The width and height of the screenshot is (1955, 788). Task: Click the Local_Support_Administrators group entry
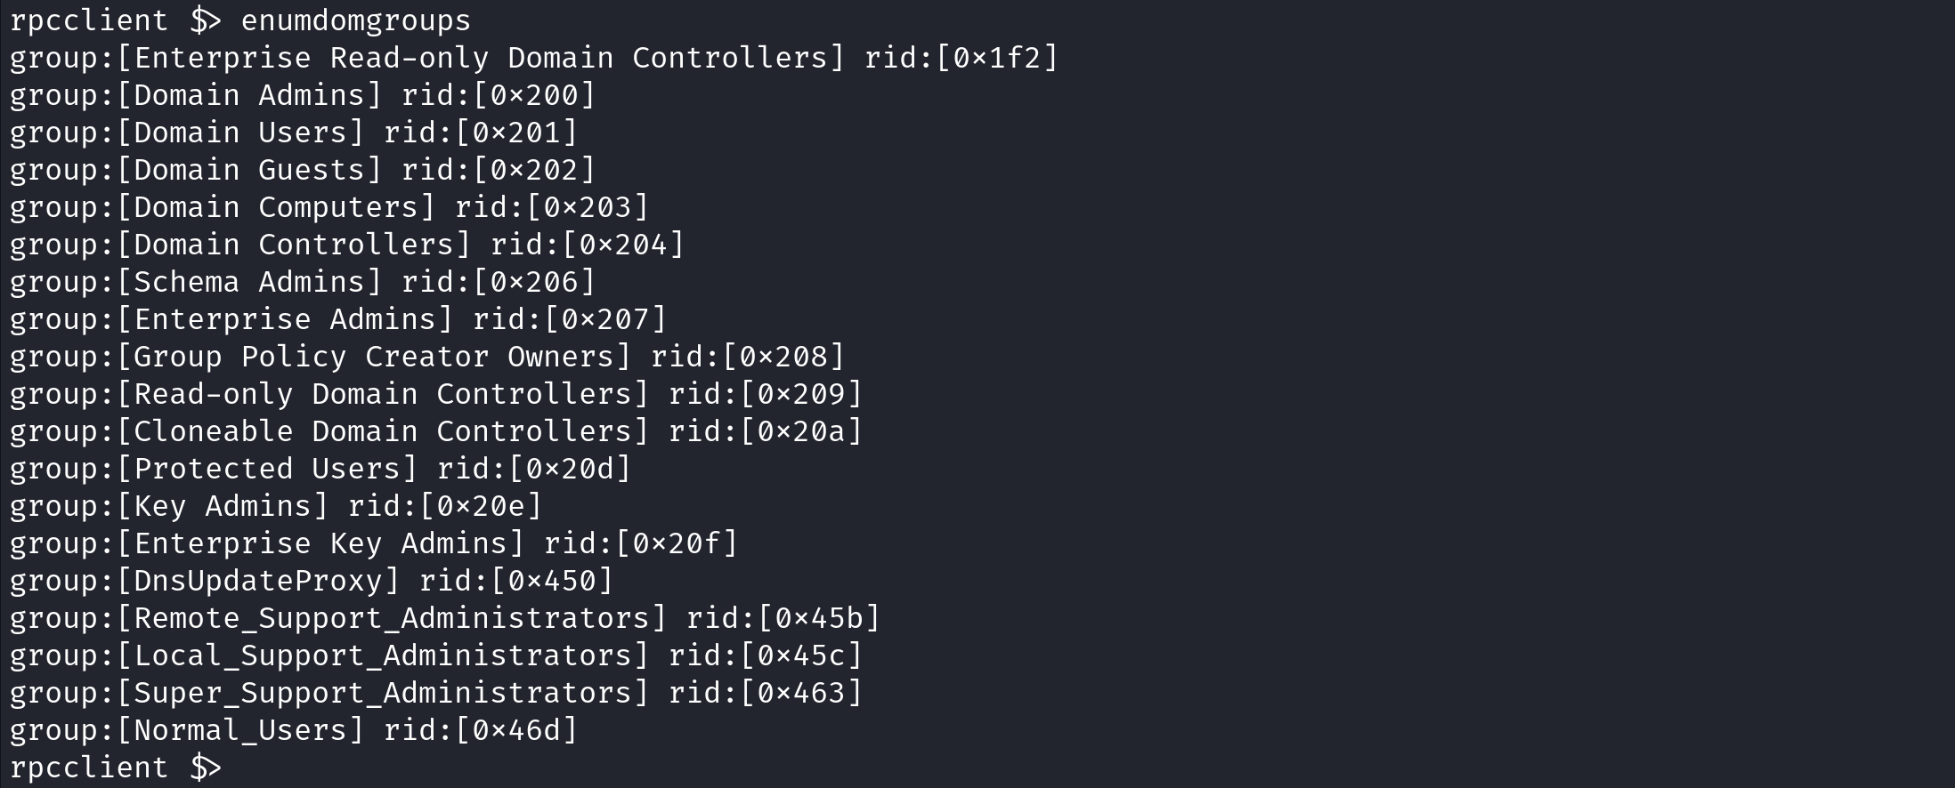pos(436,655)
